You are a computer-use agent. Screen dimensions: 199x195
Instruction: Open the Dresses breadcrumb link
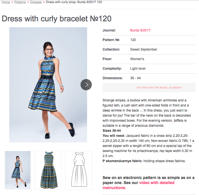(36, 2)
